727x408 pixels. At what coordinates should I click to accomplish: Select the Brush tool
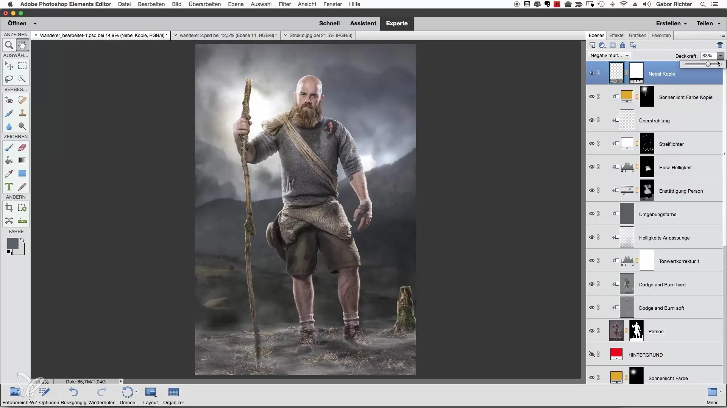pos(9,147)
